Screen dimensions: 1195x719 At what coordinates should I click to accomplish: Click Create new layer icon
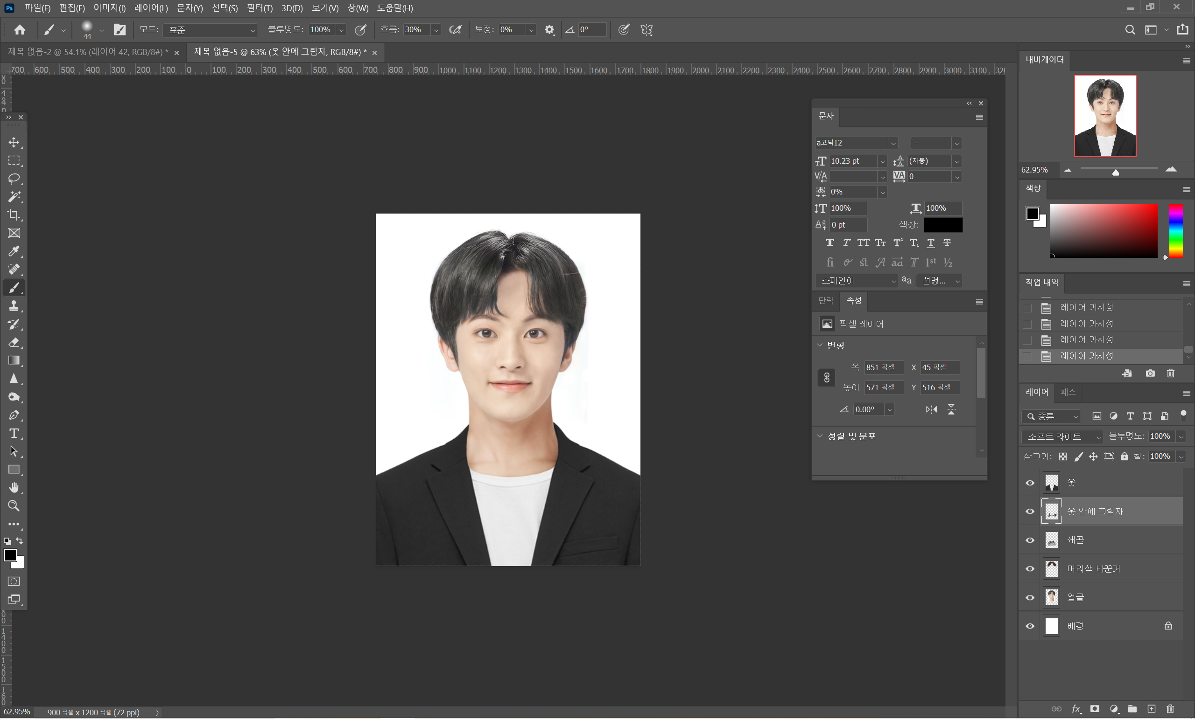click(1151, 709)
